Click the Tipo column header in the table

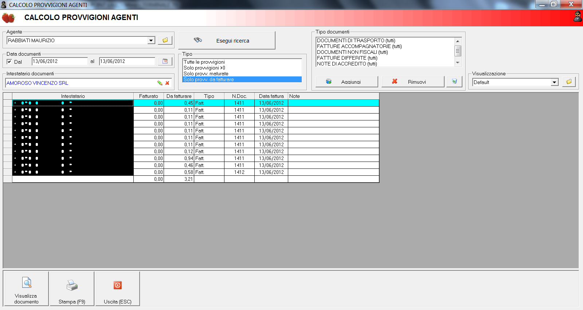[209, 96]
